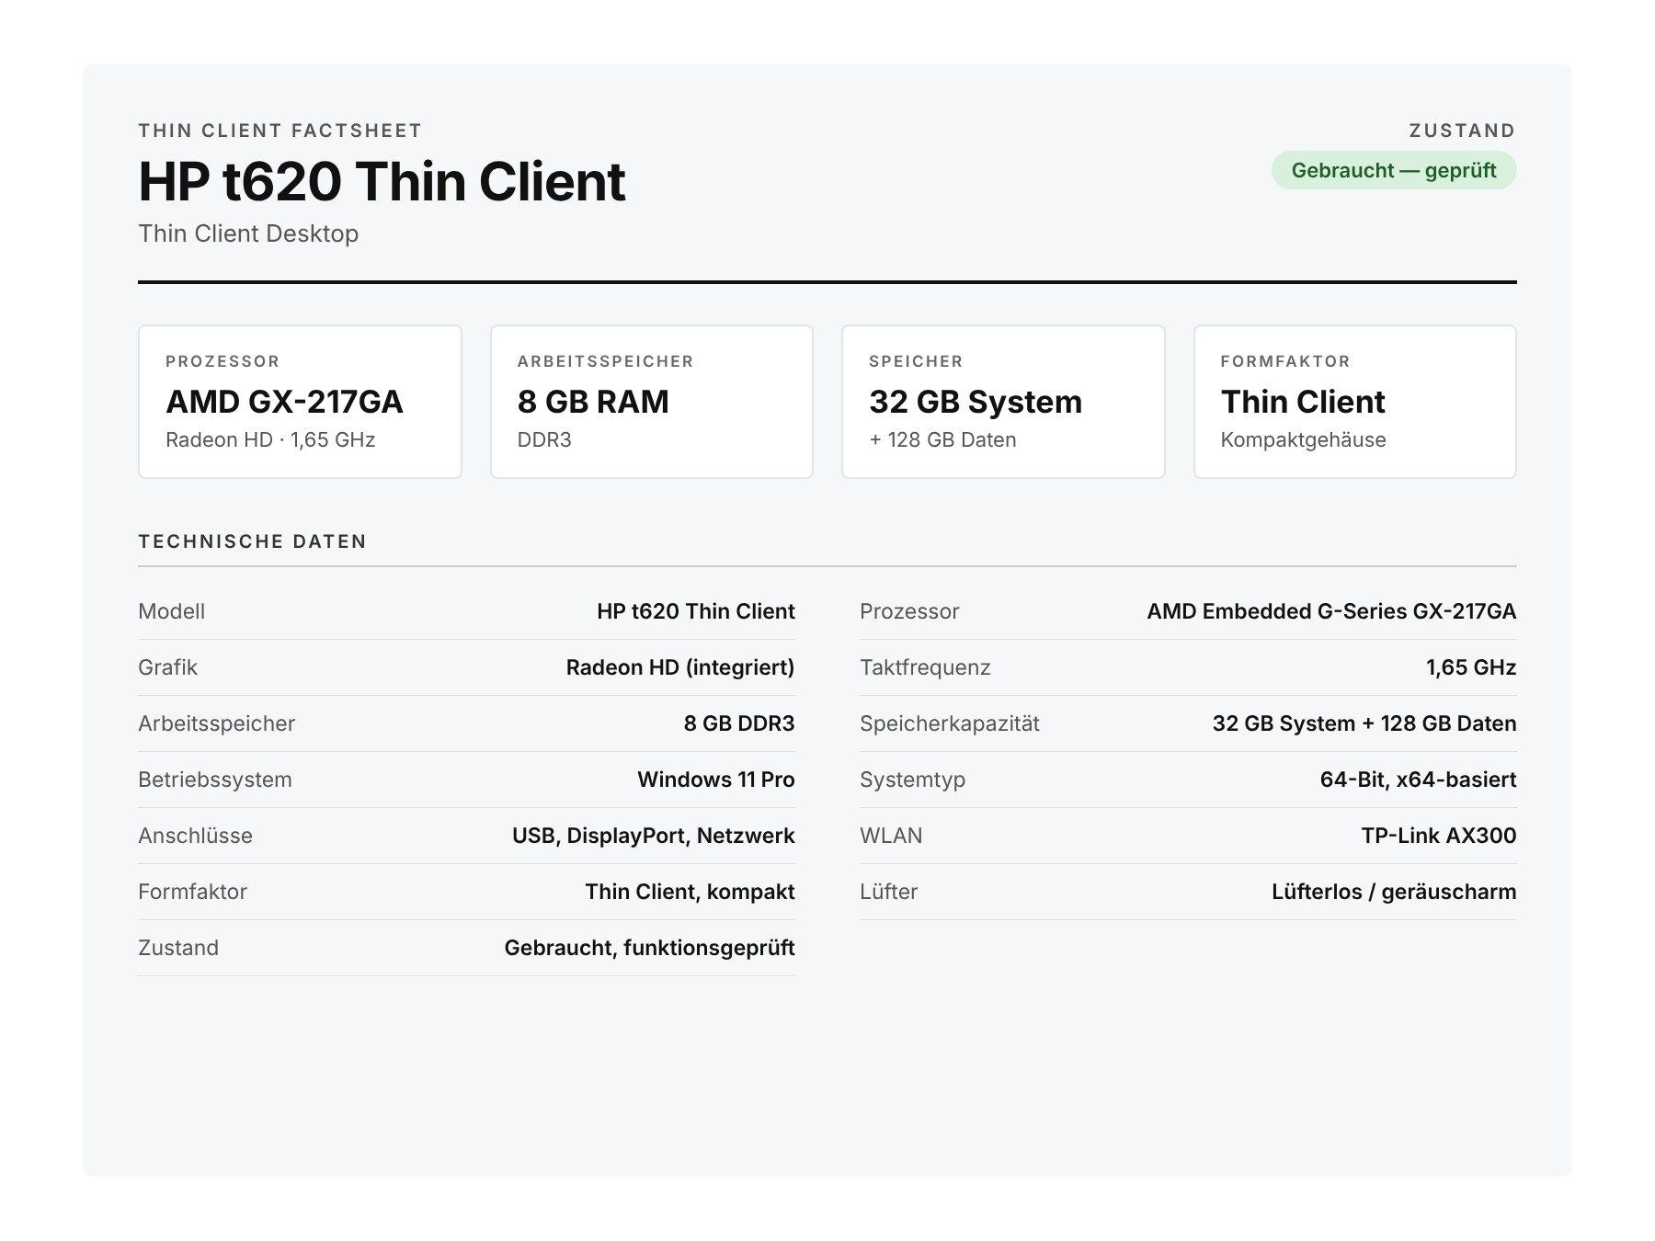This screenshot has width=1655, height=1241.
Task: Click the 'DDR3' subtext in the RAM card
Action: click(544, 439)
